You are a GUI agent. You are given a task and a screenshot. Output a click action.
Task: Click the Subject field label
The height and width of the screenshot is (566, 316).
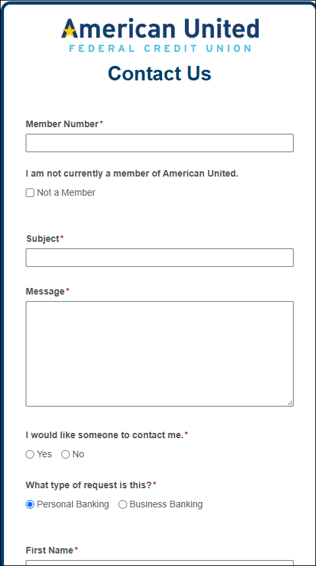coord(43,239)
